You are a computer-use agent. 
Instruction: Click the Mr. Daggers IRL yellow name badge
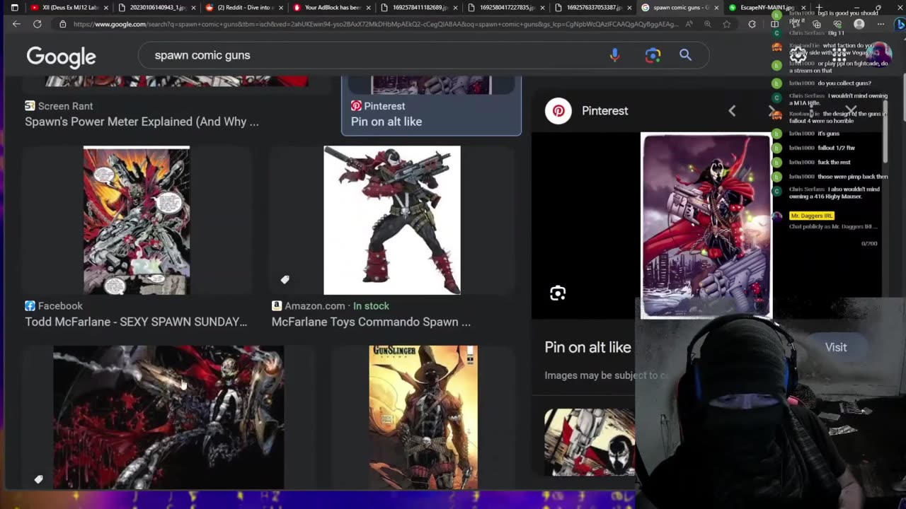point(811,216)
